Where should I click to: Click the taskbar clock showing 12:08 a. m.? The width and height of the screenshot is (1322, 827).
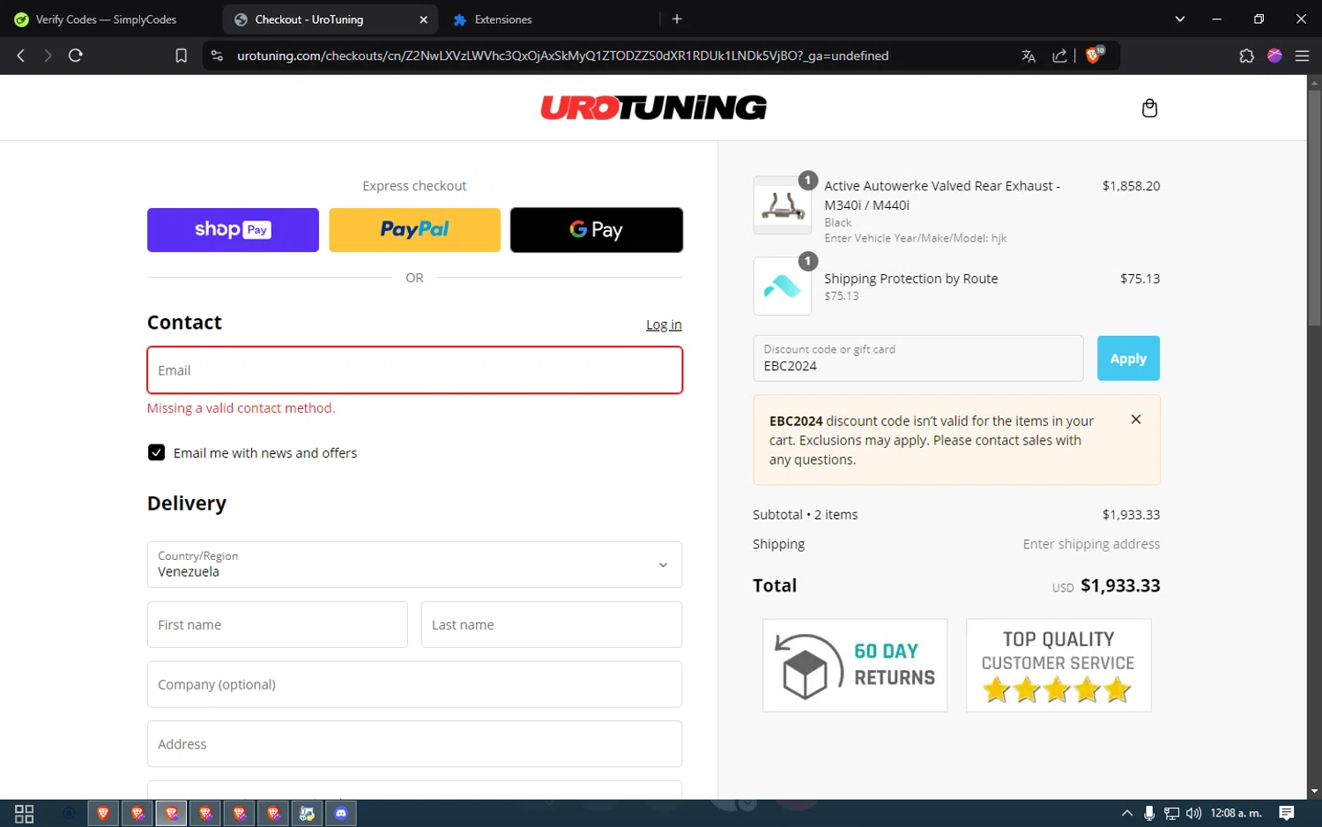1236,813
